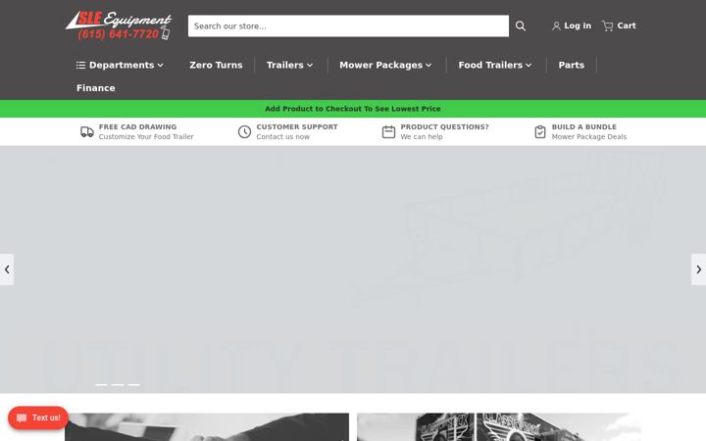The height and width of the screenshot is (441, 706).
Task: Click the chat bubble icon in Text us
Action: coord(22,418)
